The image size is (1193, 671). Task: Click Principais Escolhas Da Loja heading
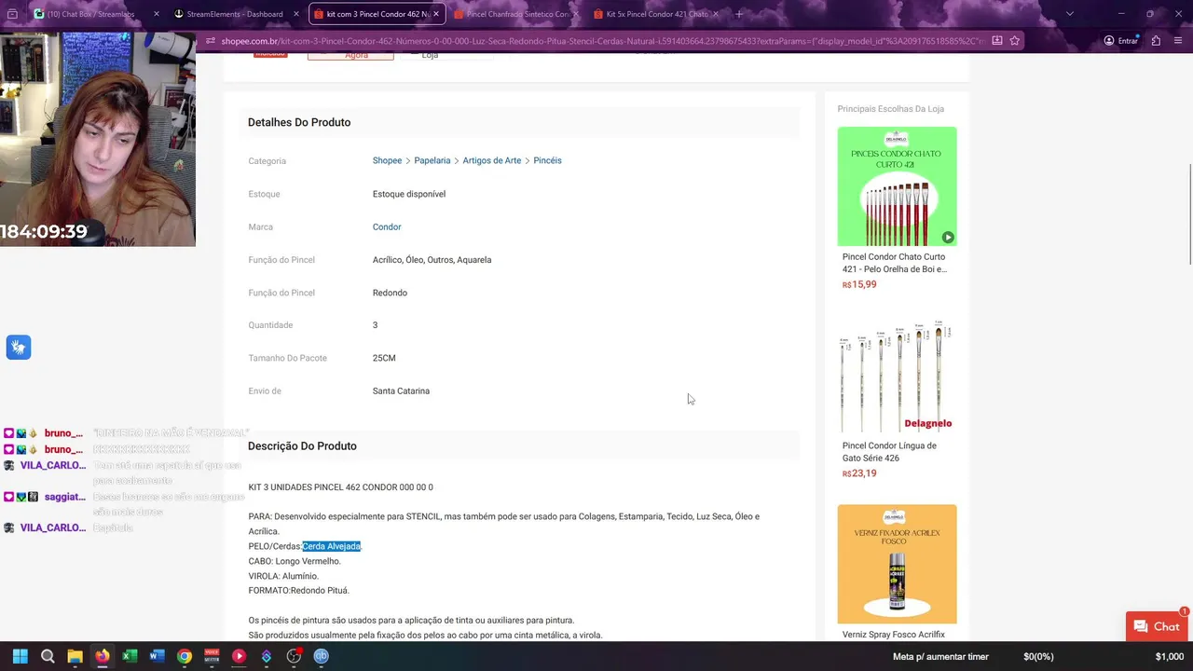tap(891, 109)
